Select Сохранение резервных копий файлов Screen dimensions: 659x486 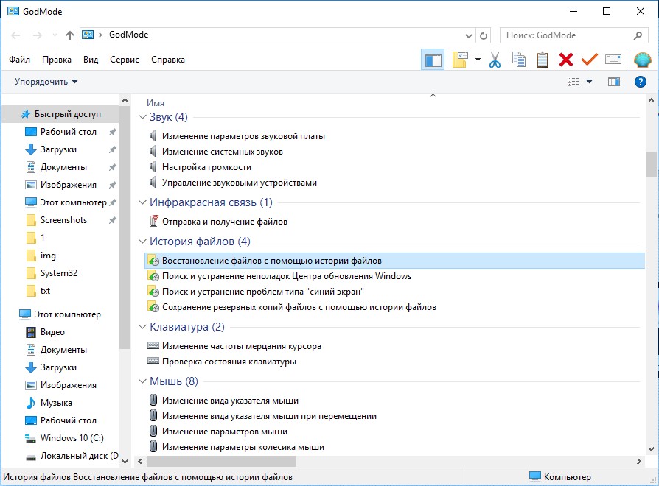click(299, 307)
